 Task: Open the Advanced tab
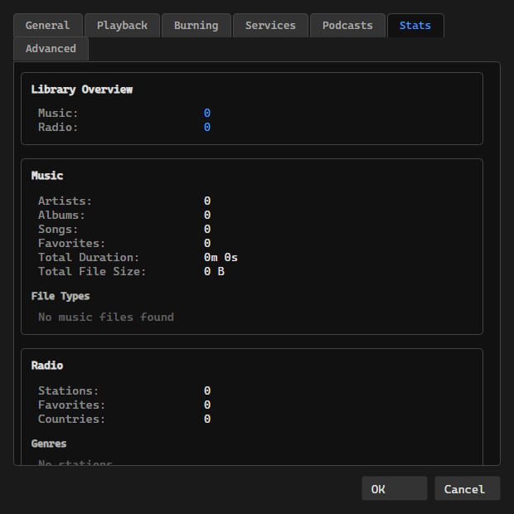(51, 49)
